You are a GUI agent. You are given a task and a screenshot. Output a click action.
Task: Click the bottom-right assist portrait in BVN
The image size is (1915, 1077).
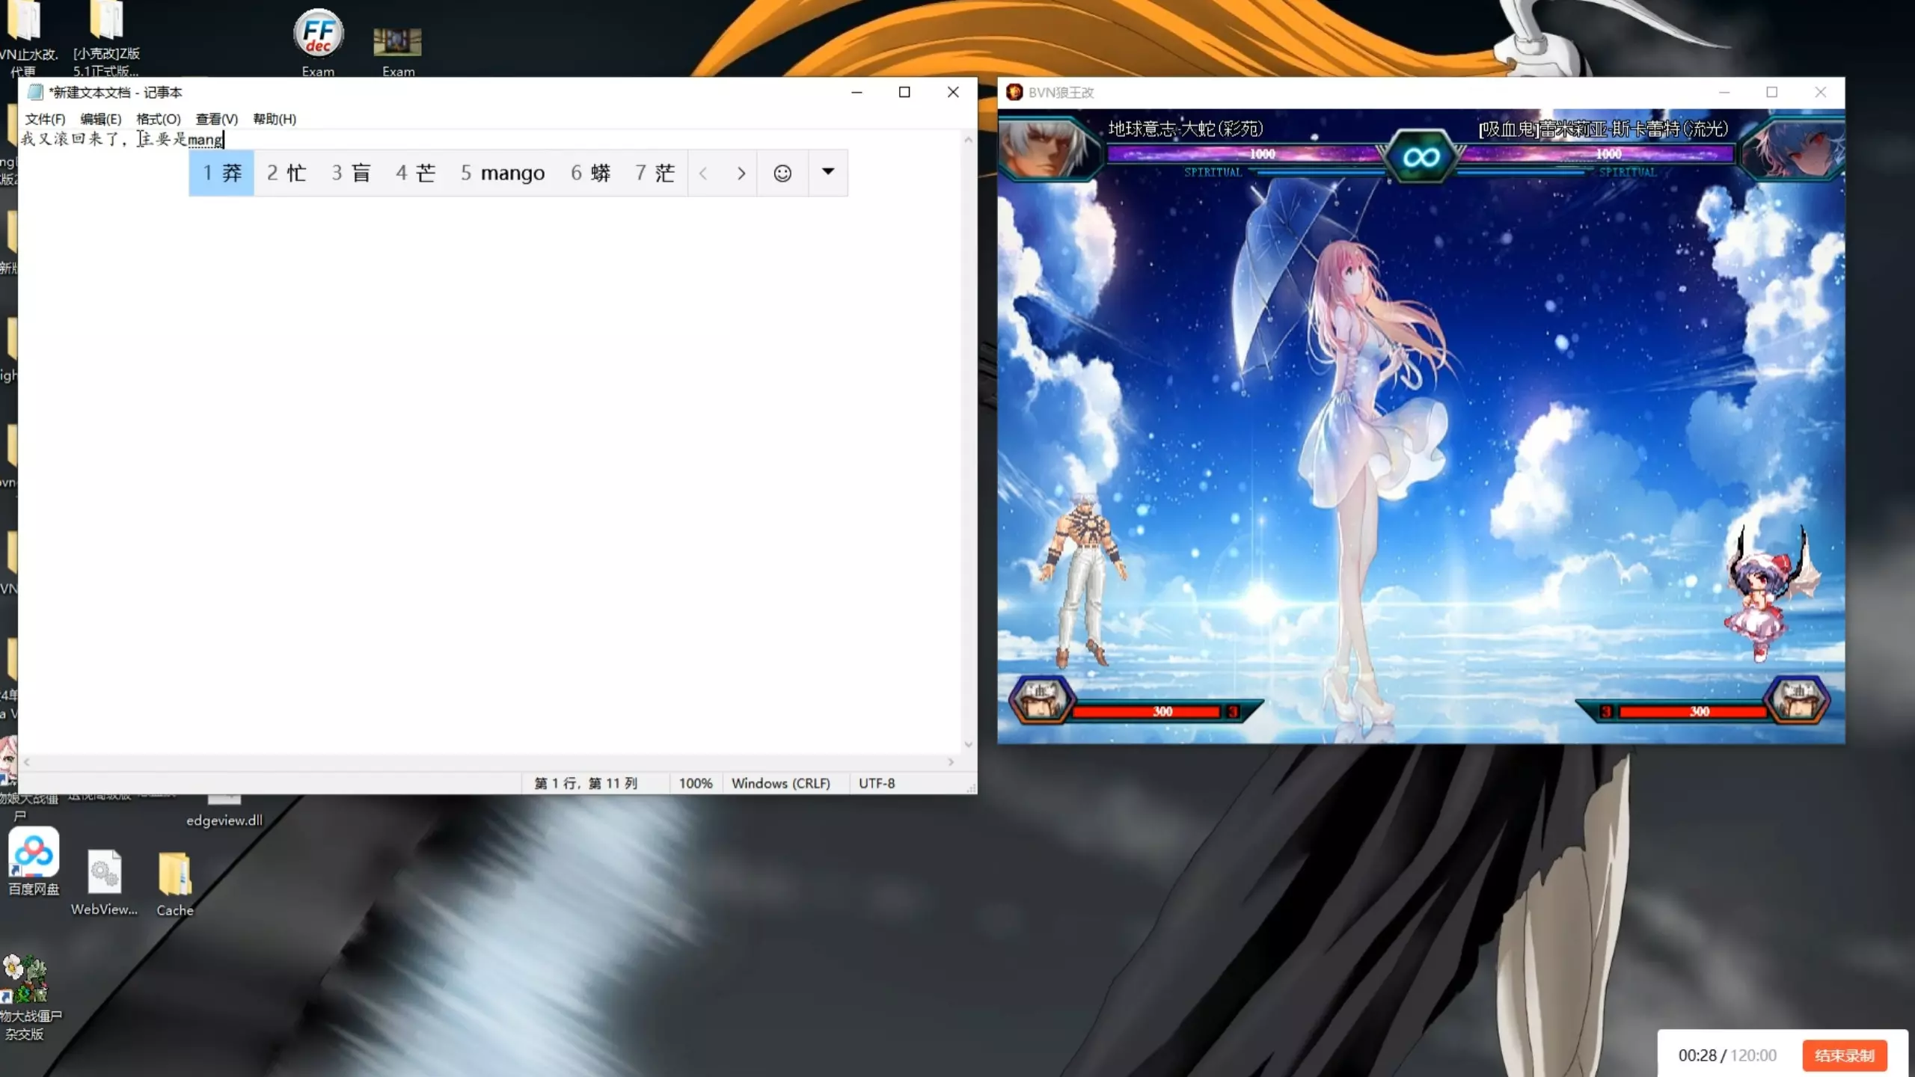point(1798,700)
